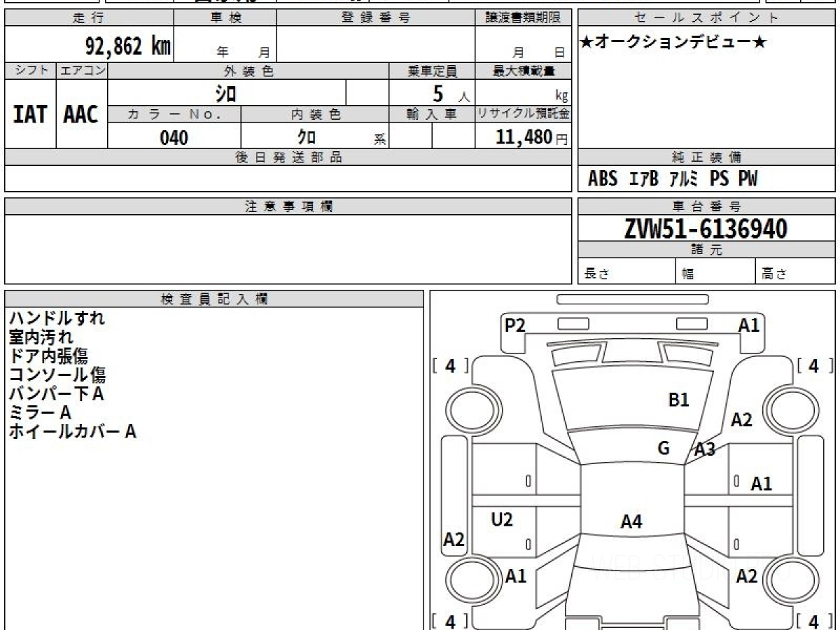Click the 純正装備 section header
Viewport: 840px width, 630px height.
coord(707,157)
